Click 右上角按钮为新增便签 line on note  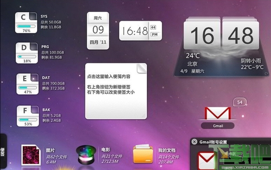click(109, 87)
